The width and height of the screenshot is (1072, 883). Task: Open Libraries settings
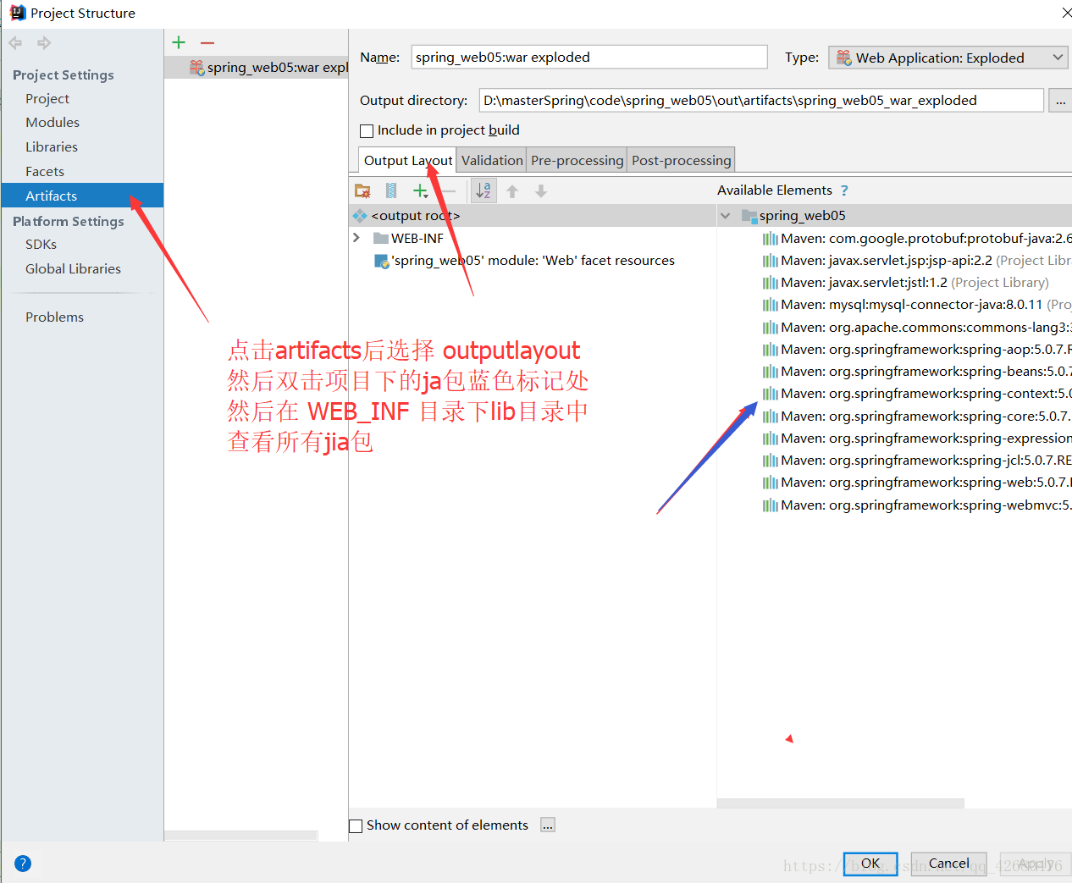pos(52,147)
